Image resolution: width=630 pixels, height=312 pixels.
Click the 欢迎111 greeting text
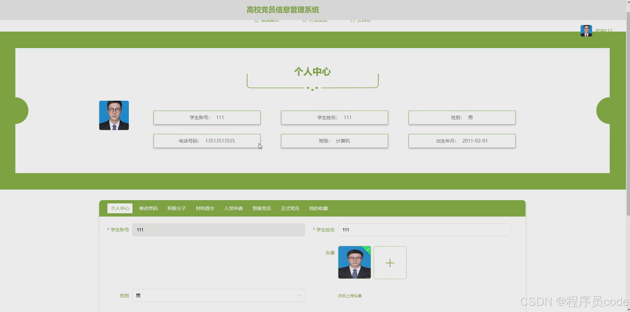tap(604, 31)
